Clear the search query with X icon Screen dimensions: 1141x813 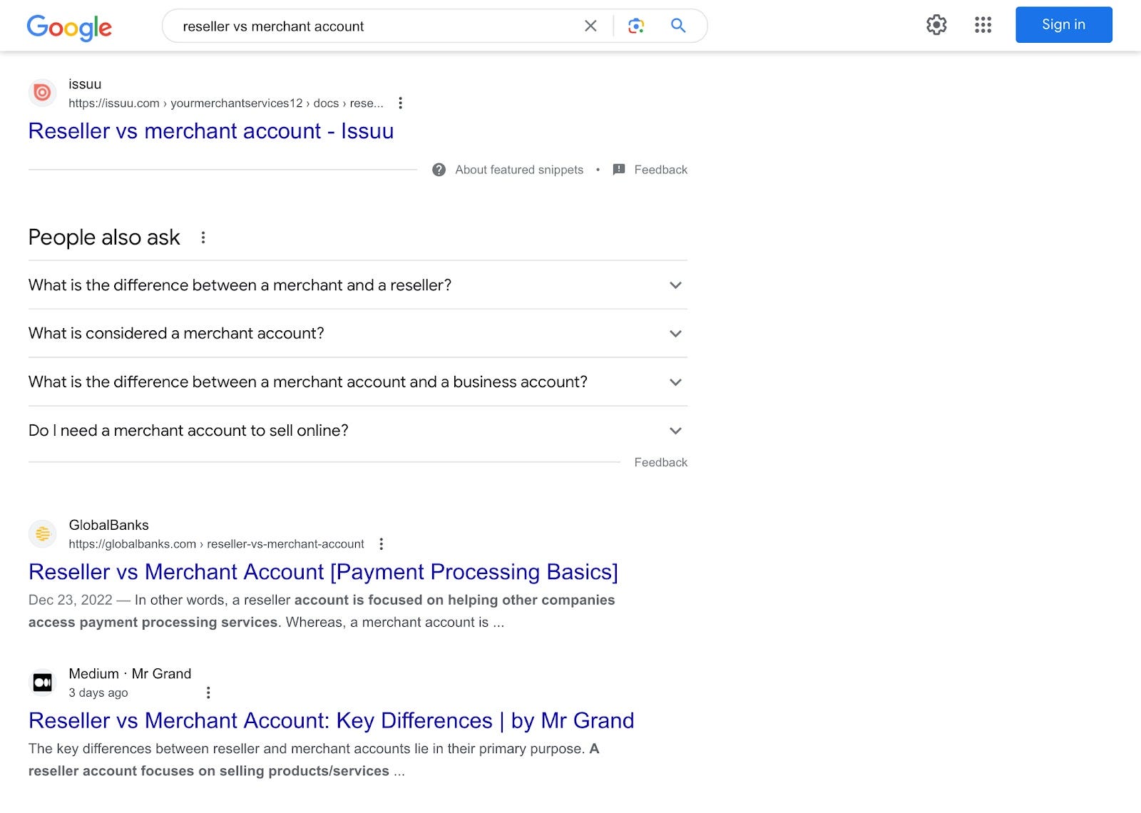coord(590,26)
